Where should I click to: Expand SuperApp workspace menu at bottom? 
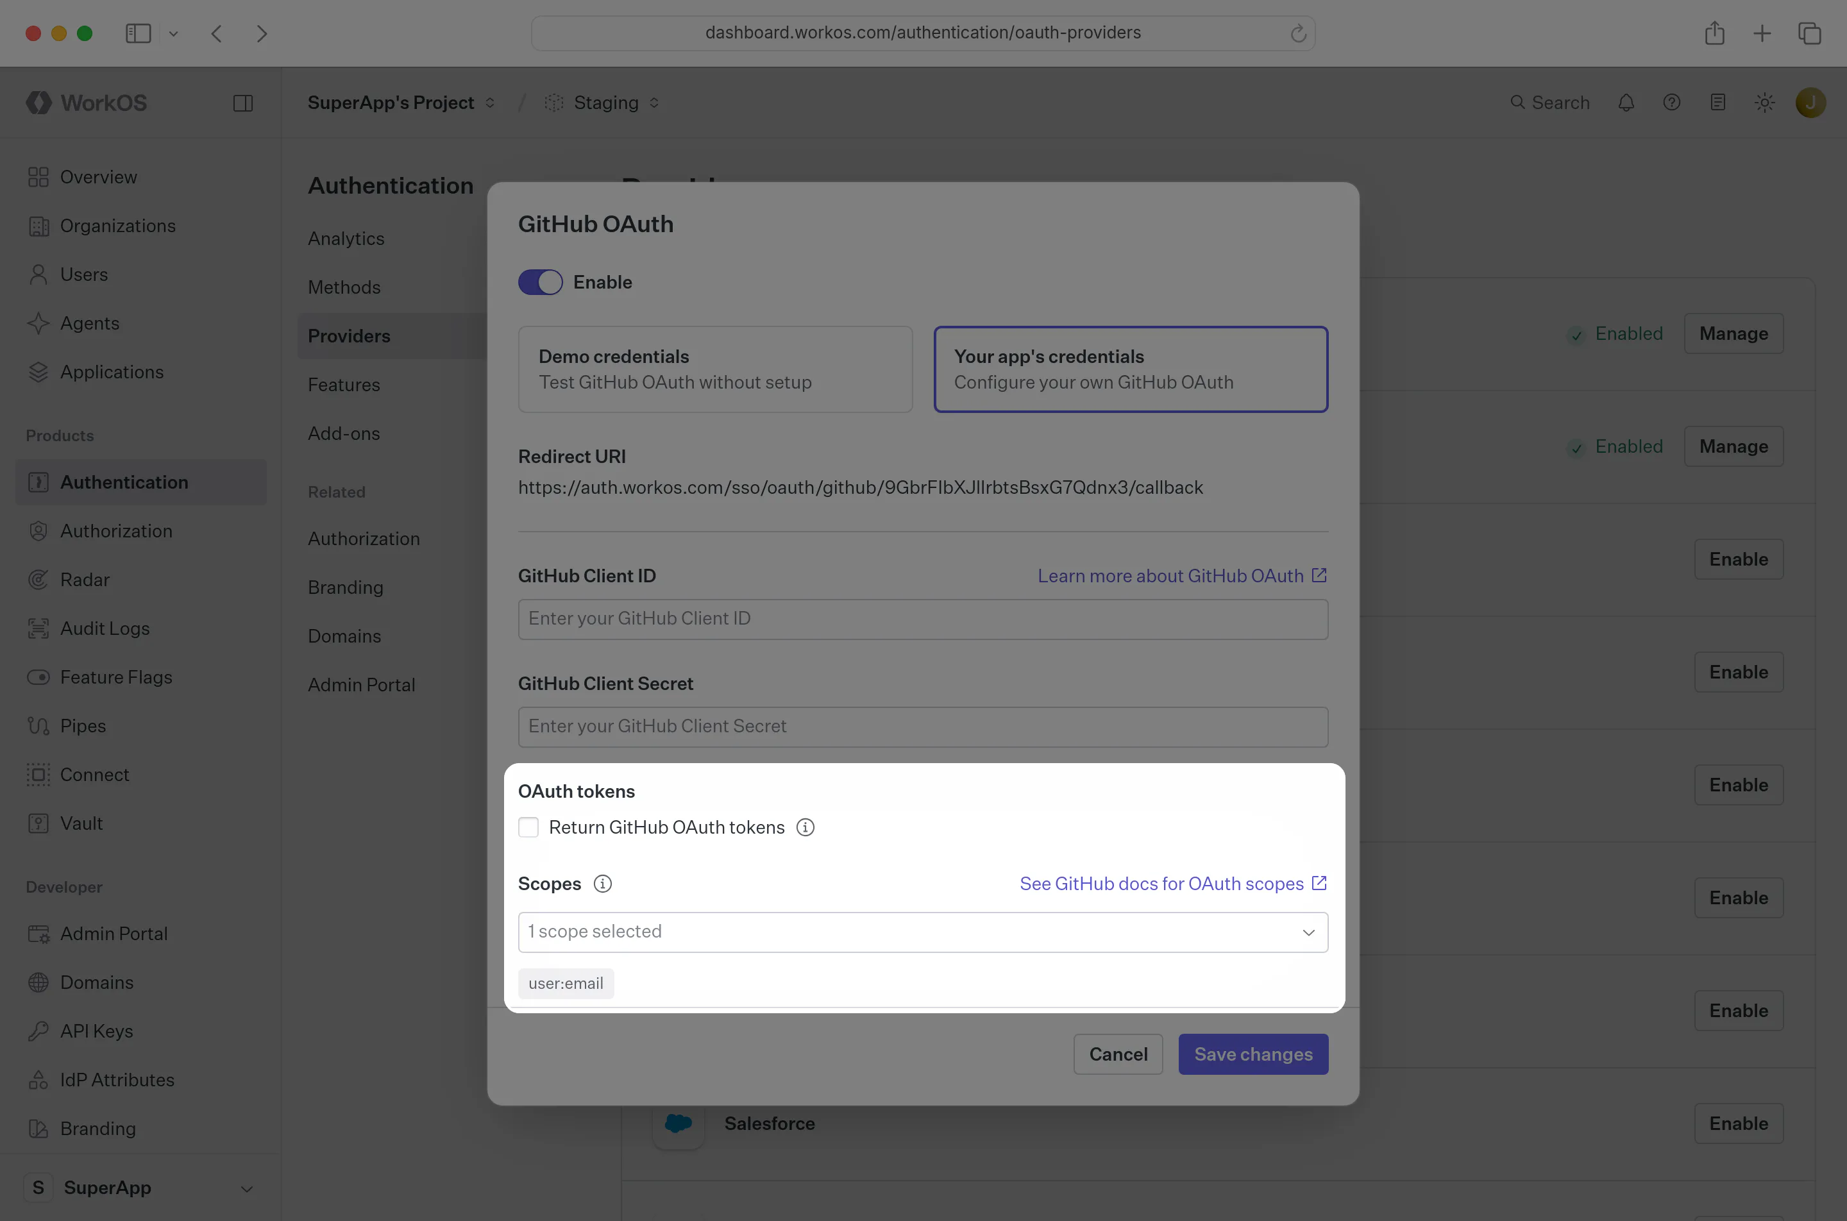point(140,1188)
